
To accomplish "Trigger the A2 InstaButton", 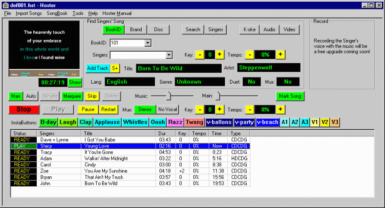I will click(x=294, y=123).
